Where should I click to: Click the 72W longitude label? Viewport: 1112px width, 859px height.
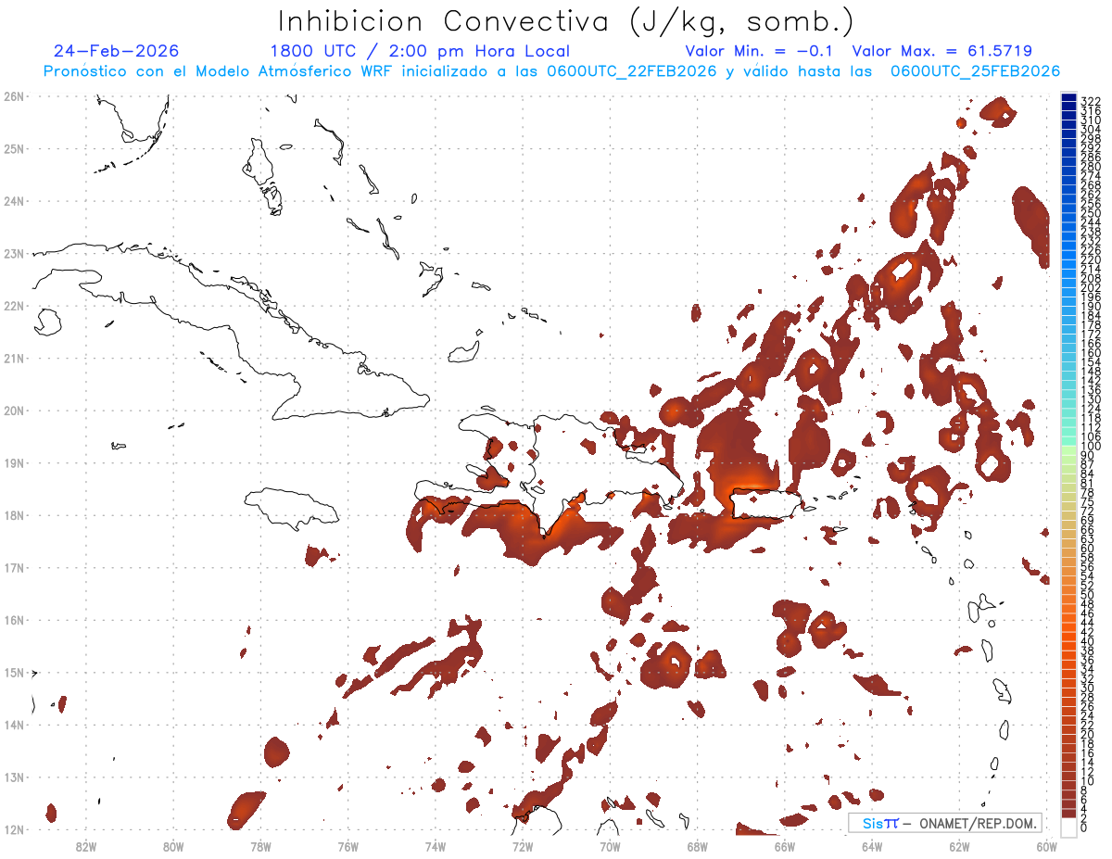(x=523, y=845)
